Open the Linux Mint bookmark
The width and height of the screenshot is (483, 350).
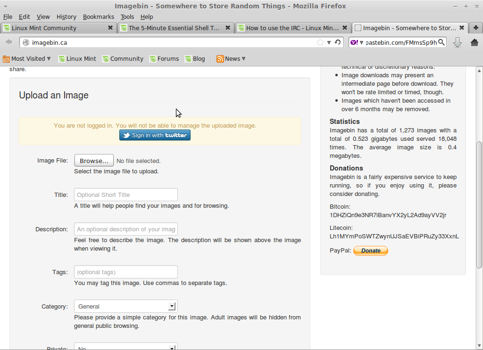coord(78,59)
